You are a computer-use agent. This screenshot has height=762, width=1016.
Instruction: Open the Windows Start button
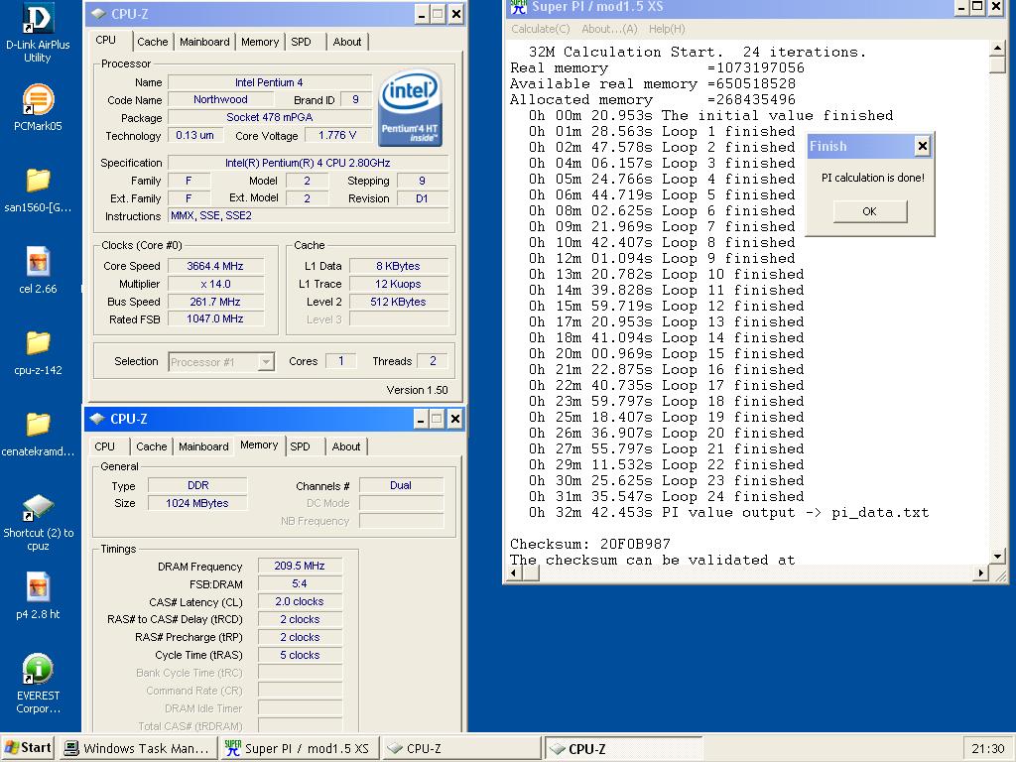[x=28, y=748]
